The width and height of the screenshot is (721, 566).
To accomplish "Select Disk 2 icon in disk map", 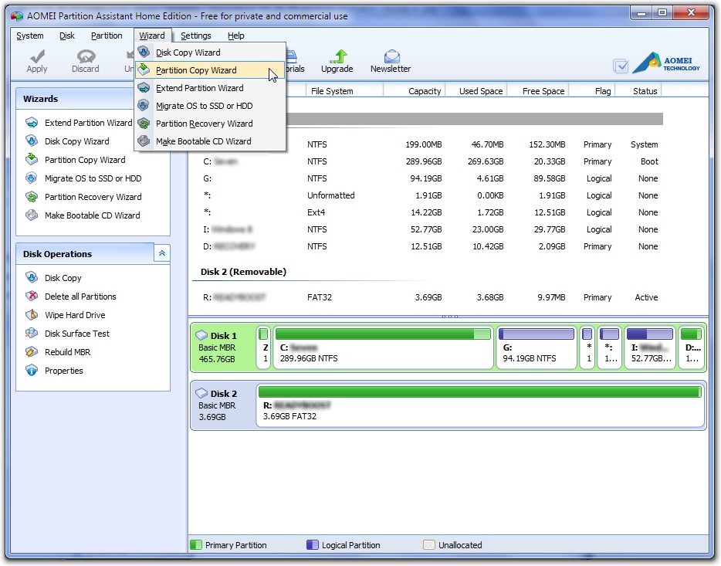I will [x=201, y=393].
